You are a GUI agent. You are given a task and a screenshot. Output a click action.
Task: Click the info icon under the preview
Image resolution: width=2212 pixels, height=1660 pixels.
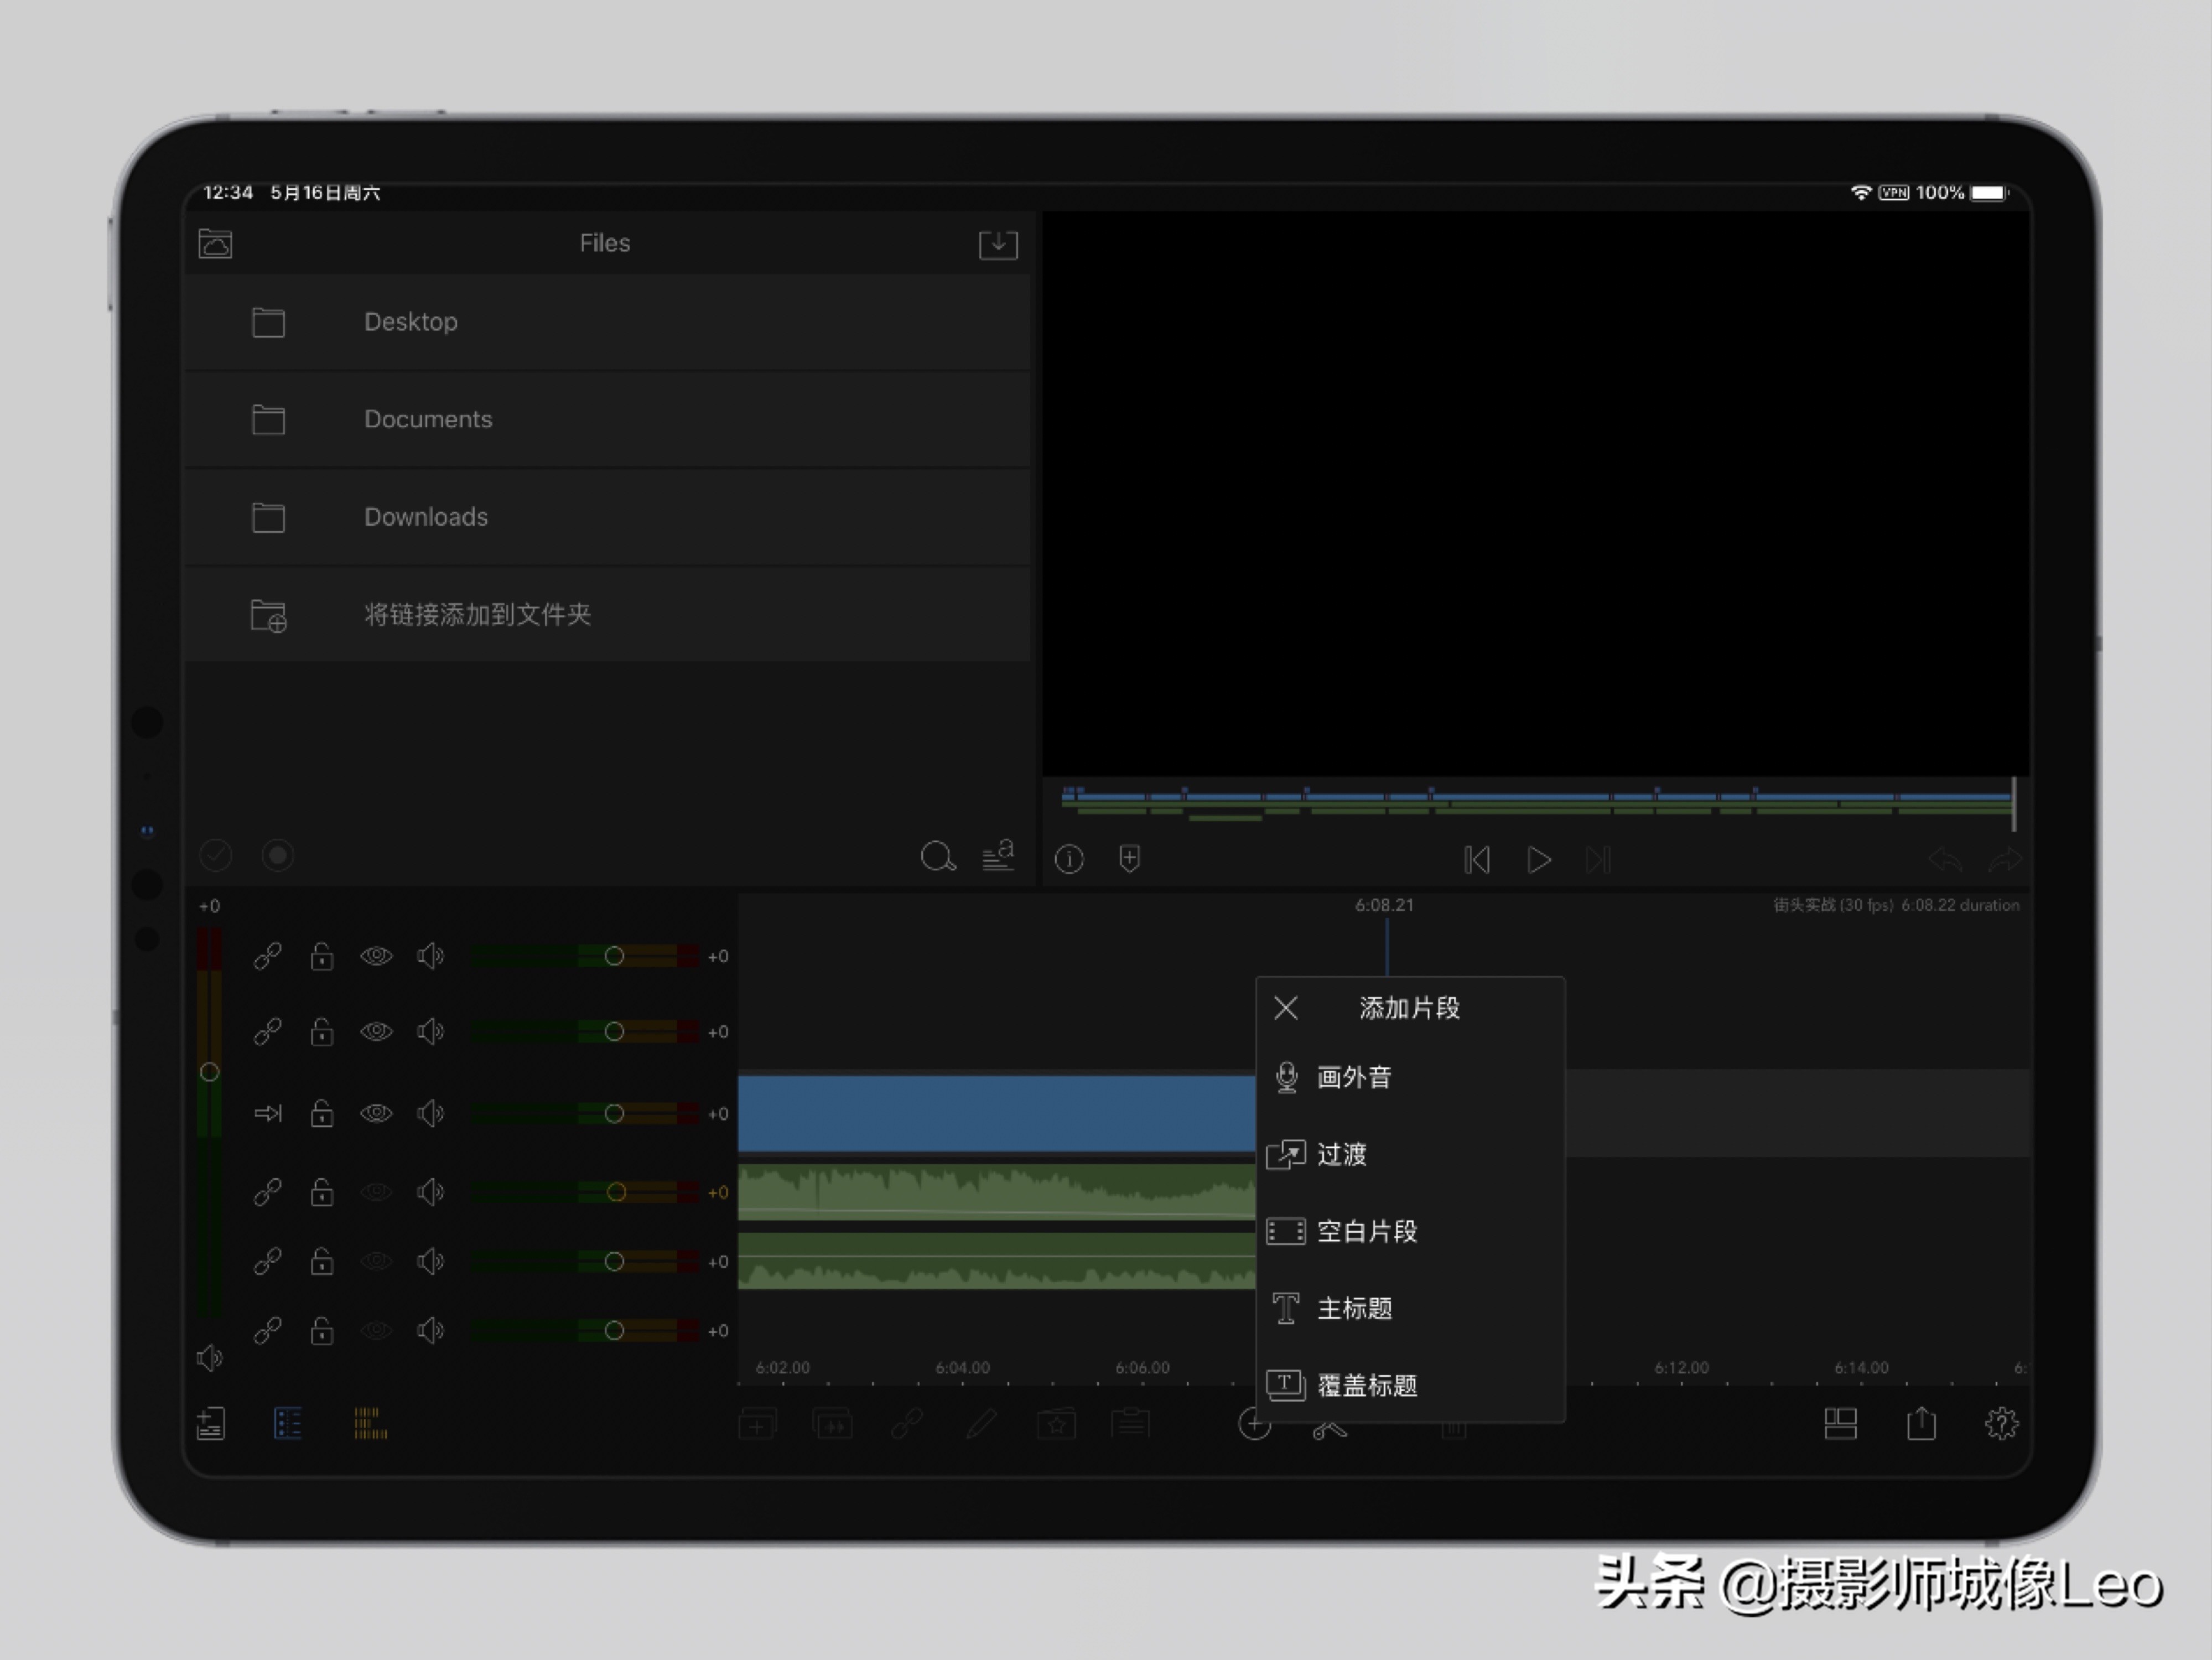pos(1069,859)
